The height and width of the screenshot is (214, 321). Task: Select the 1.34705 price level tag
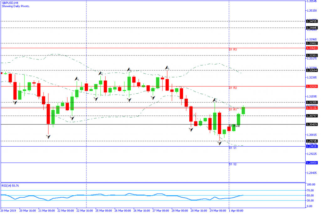[312, 21]
